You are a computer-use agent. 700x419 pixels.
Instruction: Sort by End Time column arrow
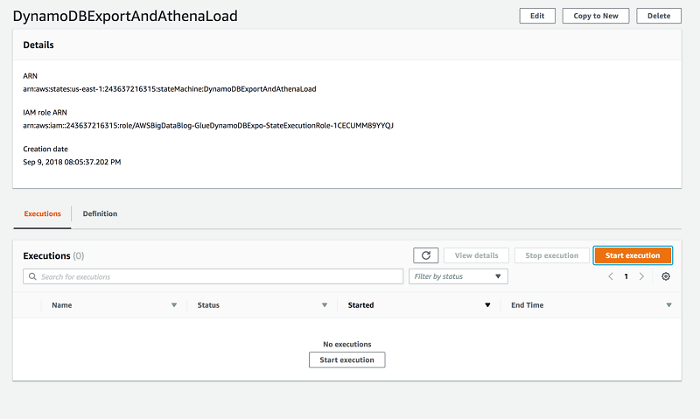click(668, 305)
